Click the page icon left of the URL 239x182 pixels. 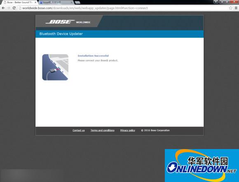tap(20, 8)
